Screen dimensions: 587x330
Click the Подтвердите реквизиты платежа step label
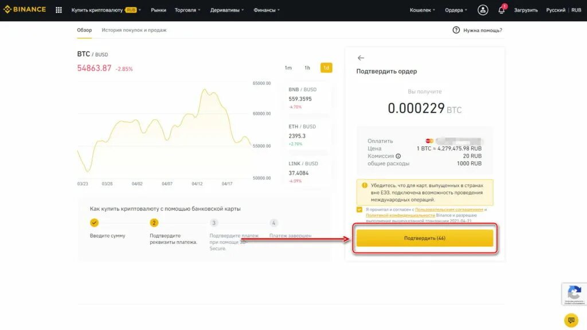(x=173, y=239)
